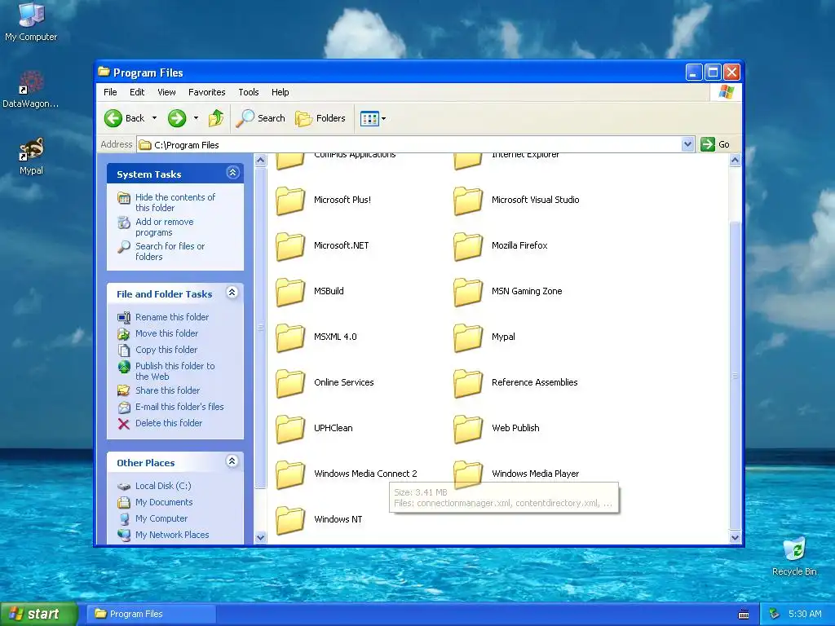
Task: Click the Go button
Action: pyautogui.click(x=715, y=144)
